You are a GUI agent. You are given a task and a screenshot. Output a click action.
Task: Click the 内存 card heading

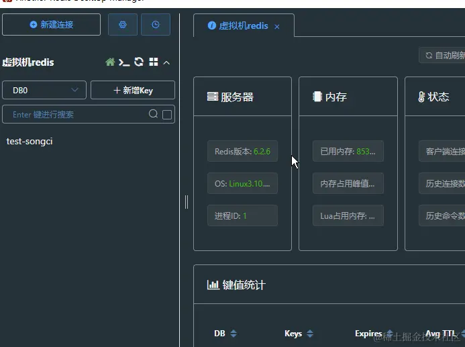(x=335, y=97)
